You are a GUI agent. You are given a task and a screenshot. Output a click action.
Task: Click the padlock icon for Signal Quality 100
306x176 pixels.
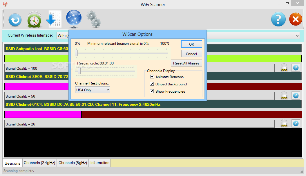(x=284, y=68)
